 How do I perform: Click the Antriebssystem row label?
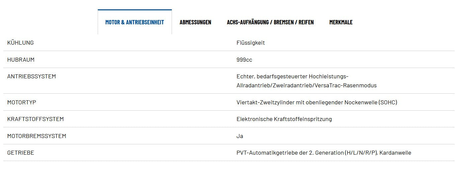coord(31,76)
